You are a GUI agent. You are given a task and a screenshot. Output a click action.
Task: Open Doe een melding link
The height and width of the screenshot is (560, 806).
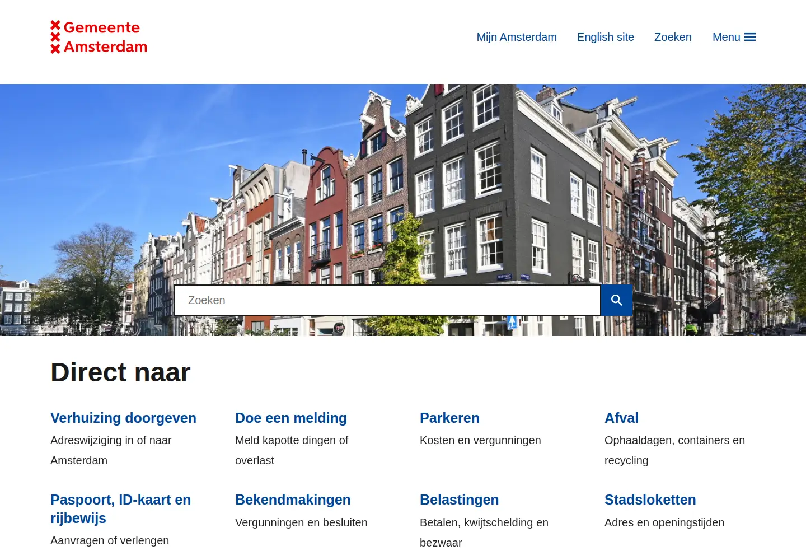tap(291, 418)
